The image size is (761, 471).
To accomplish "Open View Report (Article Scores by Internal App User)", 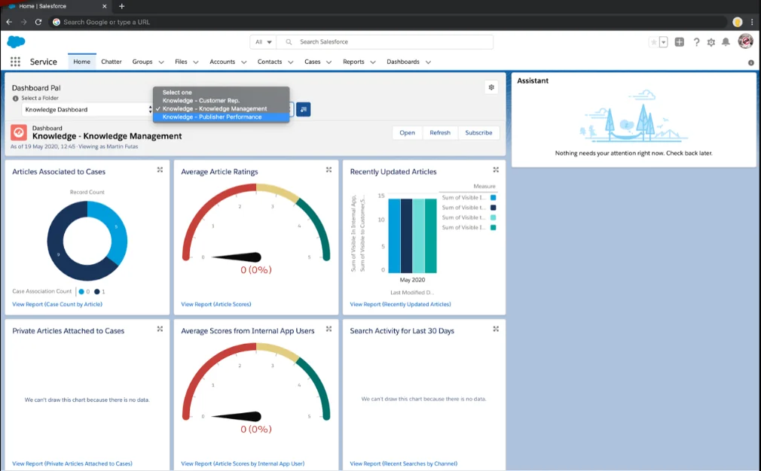I will (x=243, y=463).
